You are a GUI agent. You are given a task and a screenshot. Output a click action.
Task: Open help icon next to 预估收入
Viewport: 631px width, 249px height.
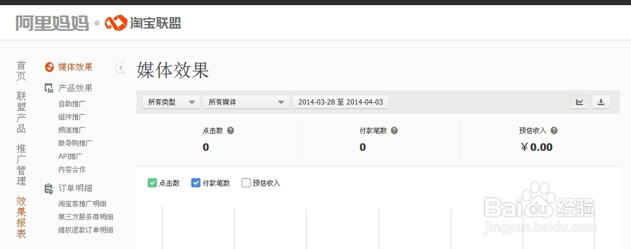point(554,130)
